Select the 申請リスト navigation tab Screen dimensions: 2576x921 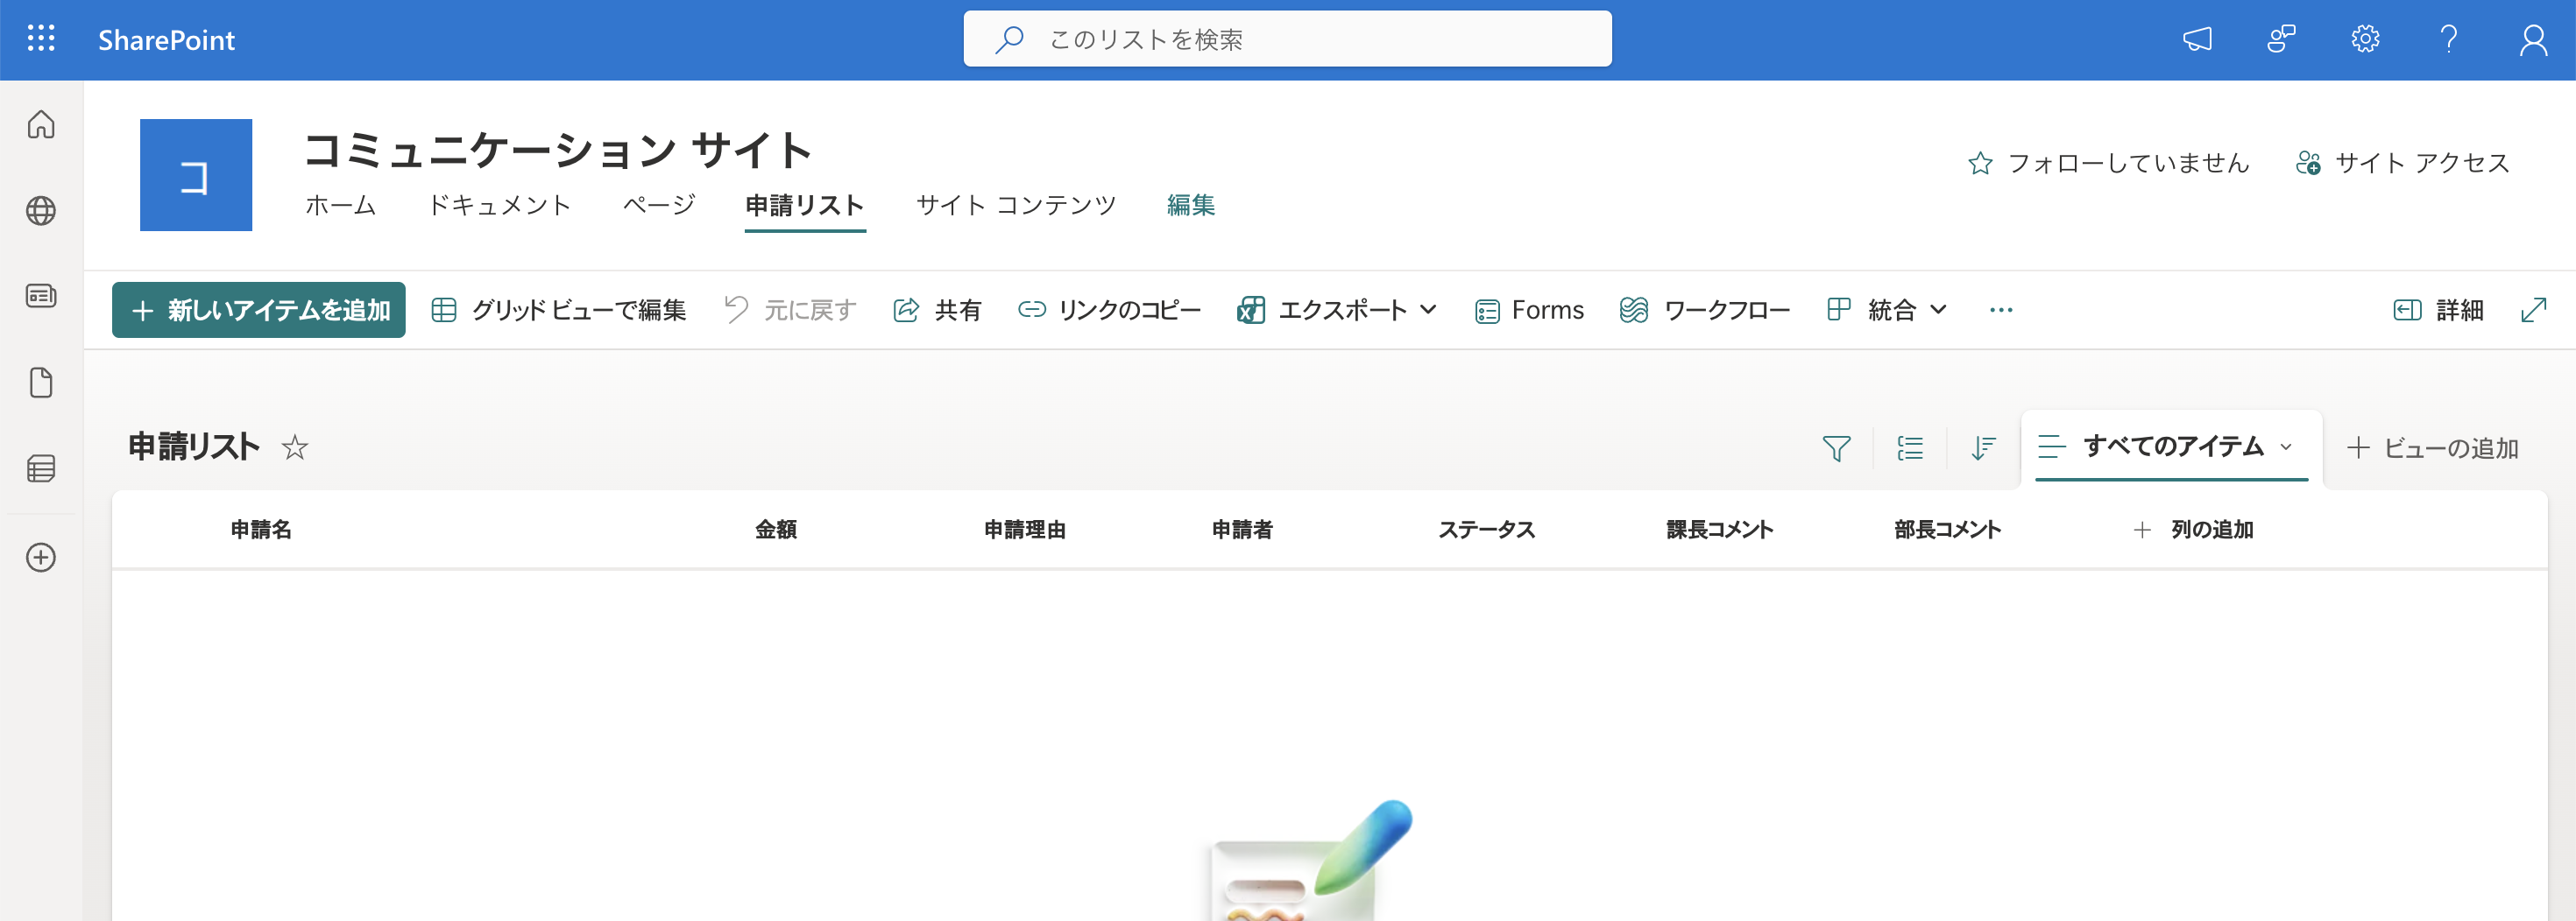pyautogui.click(x=805, y=205)
